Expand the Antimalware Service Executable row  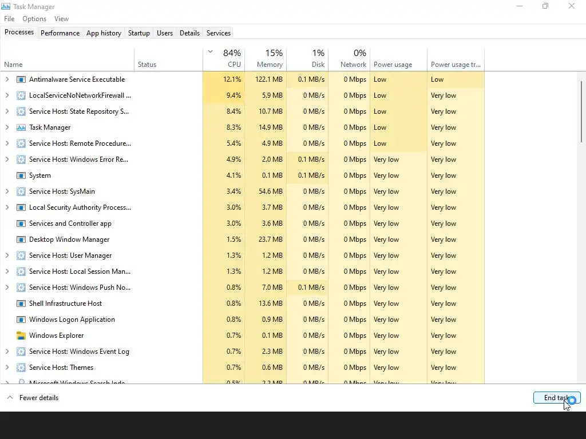pyautogui.click(x=7, y=79)
